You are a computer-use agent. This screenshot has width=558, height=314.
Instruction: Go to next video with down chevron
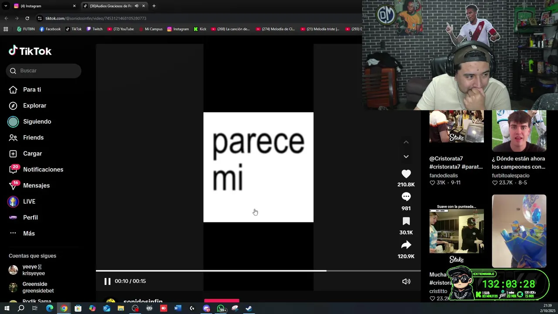[x=406, y=157]
